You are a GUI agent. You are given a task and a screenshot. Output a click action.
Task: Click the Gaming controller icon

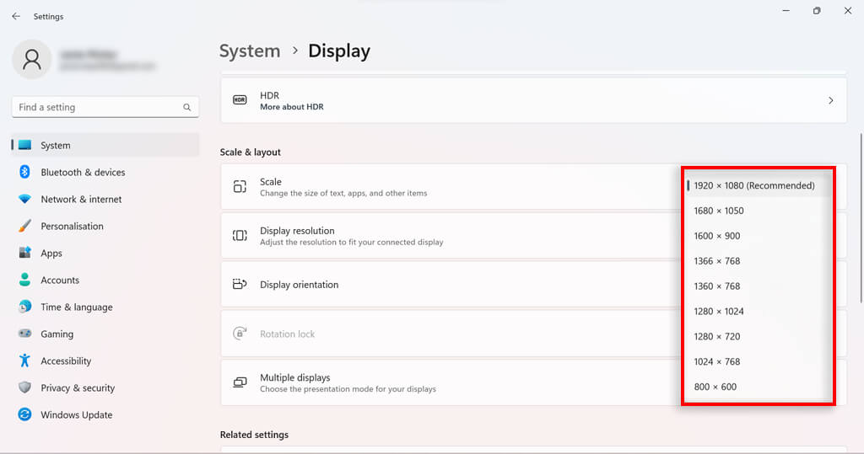tap(24, 334)
